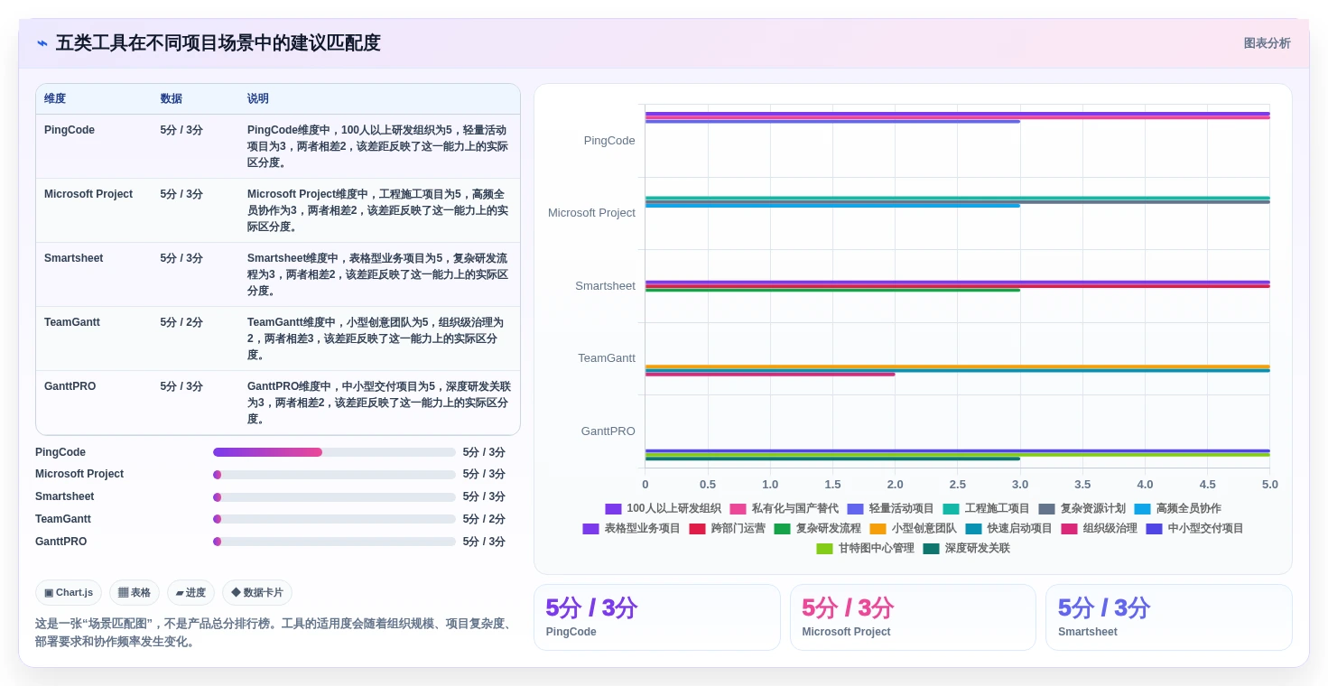Click the 说明 column header
Image resolution: width=1328 pixels, height=686 pixels.
coord(258,99)
